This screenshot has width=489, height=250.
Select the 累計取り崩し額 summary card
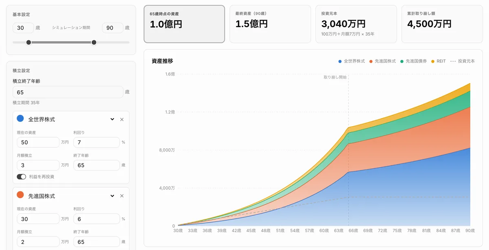[x=442, y=24]
